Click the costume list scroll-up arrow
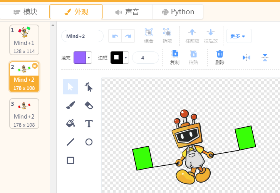The width and height of the screenshot is (280, 193). click(53, 25)
